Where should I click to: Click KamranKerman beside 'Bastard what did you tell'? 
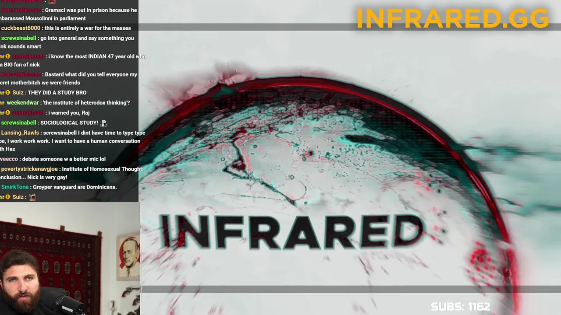tap(21, 74)
